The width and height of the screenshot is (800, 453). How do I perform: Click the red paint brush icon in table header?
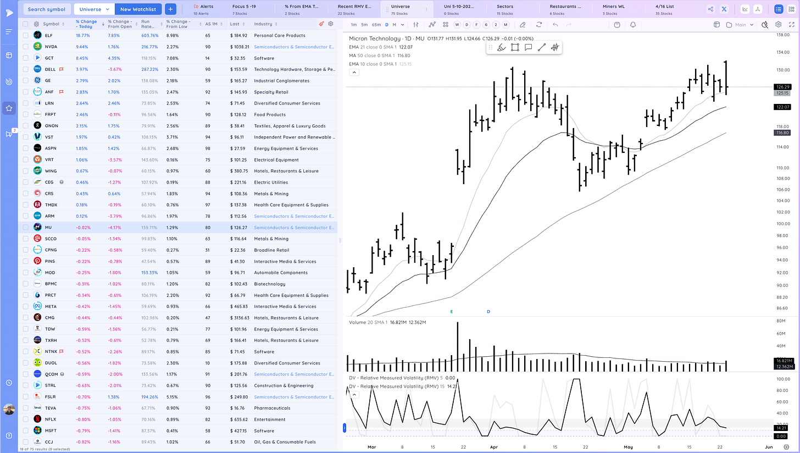(x=321, y=24)
